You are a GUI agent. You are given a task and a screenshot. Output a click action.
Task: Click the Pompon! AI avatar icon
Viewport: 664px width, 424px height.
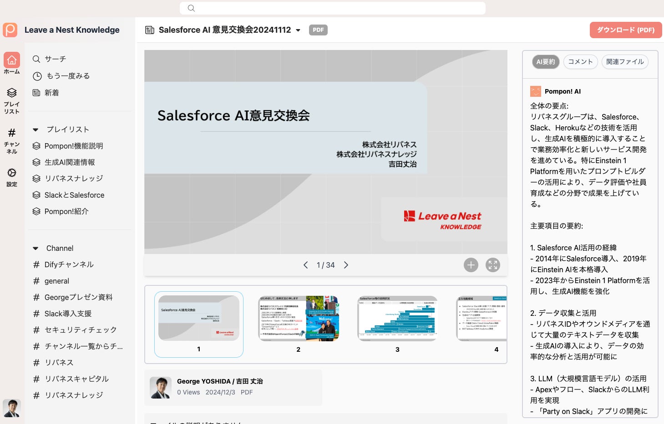pos(536,91)
